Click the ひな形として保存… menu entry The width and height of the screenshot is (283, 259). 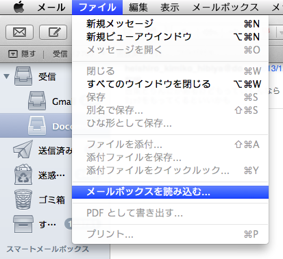click(x=170, y=123)
